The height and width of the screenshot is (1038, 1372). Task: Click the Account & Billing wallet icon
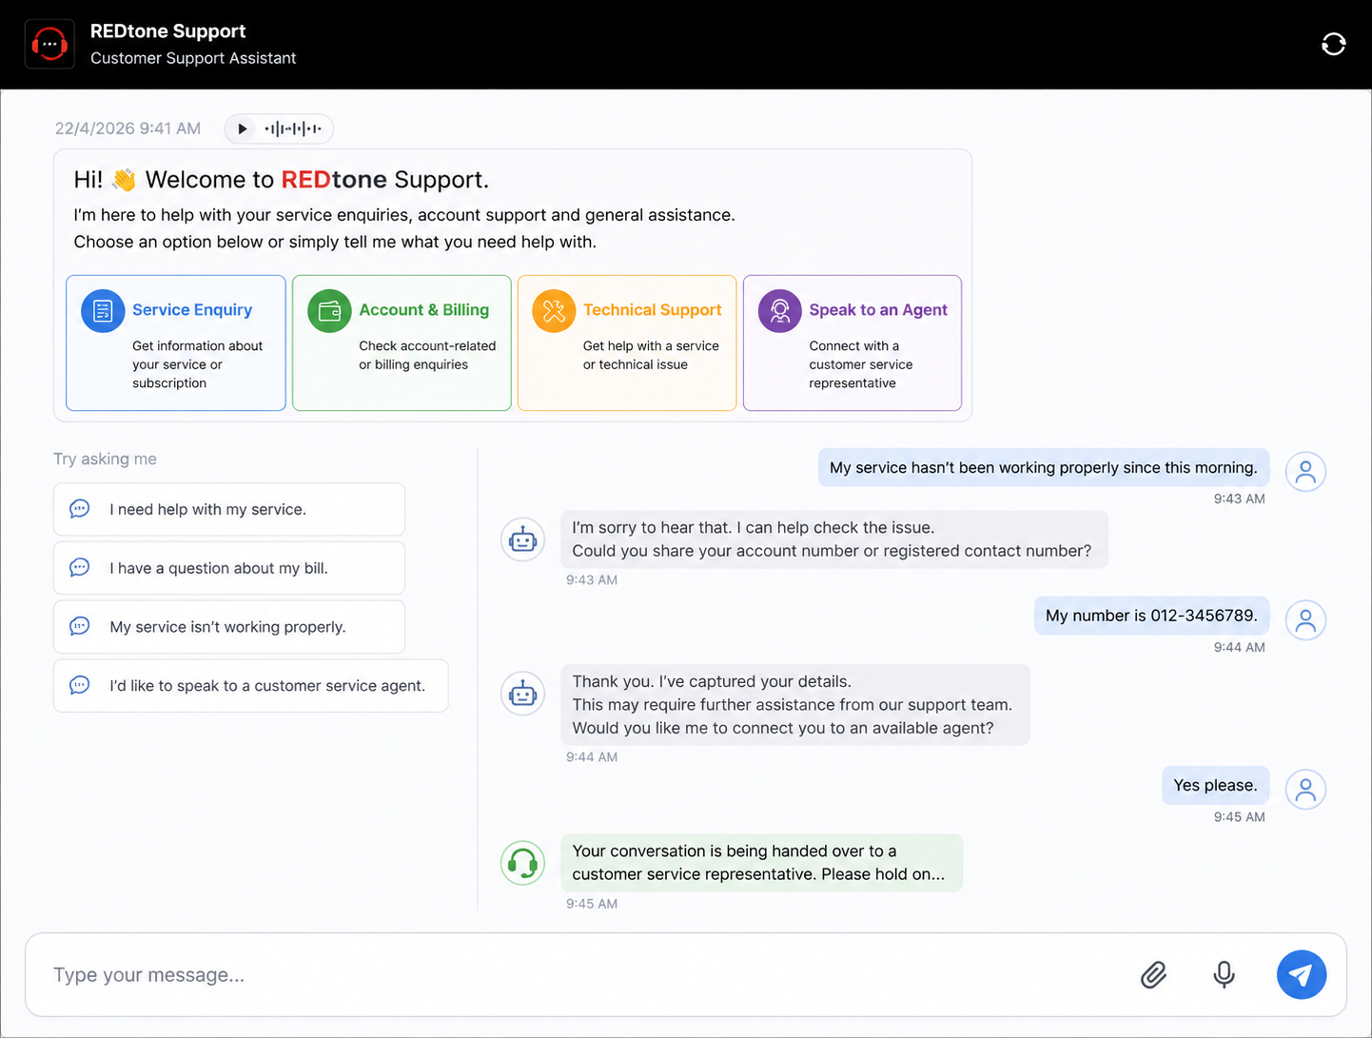(329, 310)
